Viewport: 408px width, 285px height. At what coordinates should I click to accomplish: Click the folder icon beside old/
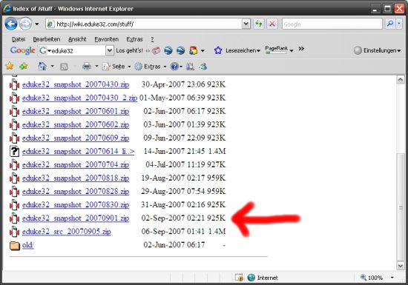click(x=15, y=245)
